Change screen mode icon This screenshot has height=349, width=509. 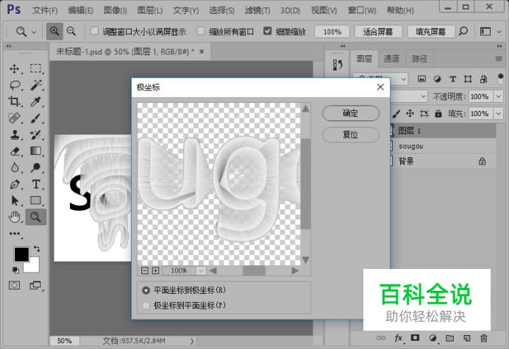[x=35, y=285]
